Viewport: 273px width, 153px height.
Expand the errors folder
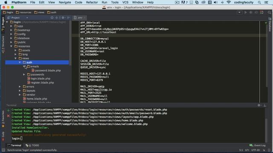(x=20, y=87)
